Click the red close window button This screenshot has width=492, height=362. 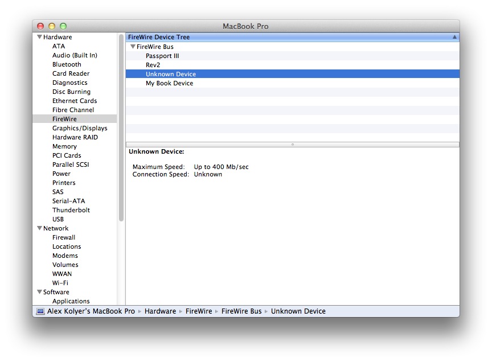point(40,26)
